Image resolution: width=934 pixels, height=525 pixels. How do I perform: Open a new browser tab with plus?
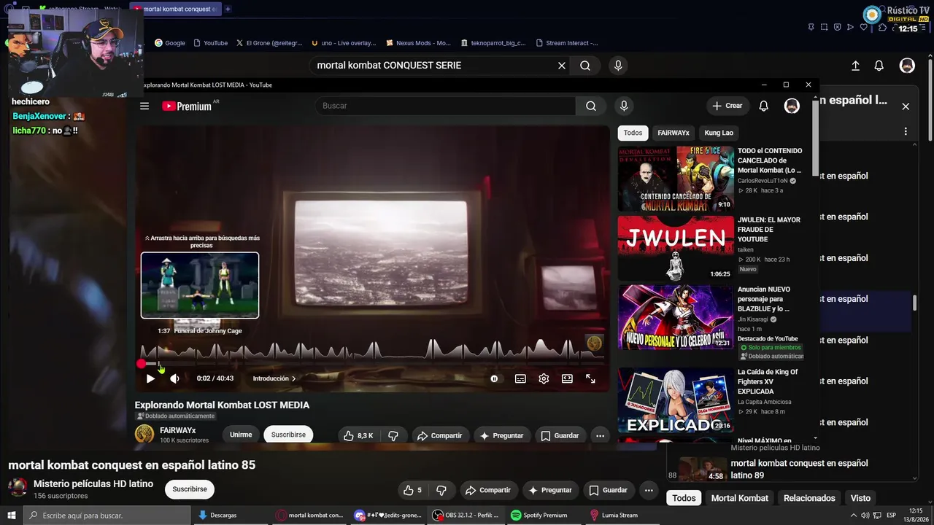[228, 9]
